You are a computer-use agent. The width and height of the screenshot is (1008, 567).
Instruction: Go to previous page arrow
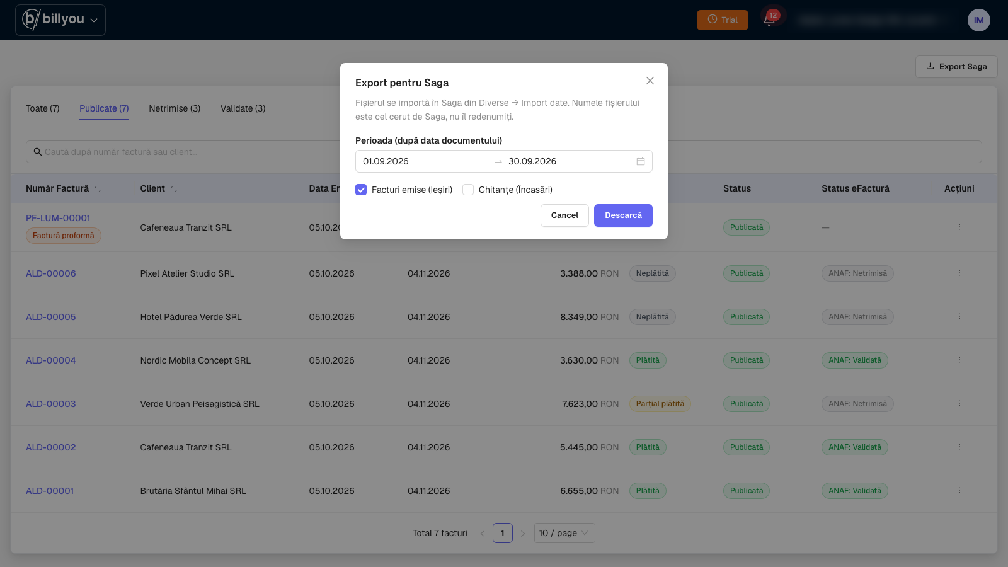[x=483, y=533]
